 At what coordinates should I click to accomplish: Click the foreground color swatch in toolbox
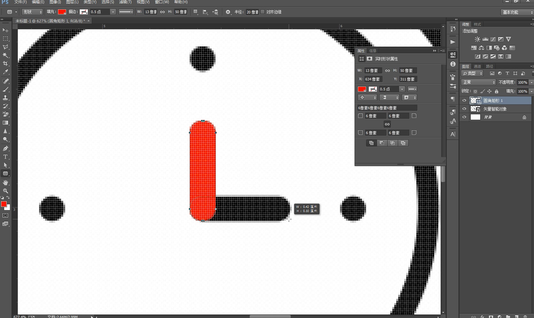click(4, 204)
